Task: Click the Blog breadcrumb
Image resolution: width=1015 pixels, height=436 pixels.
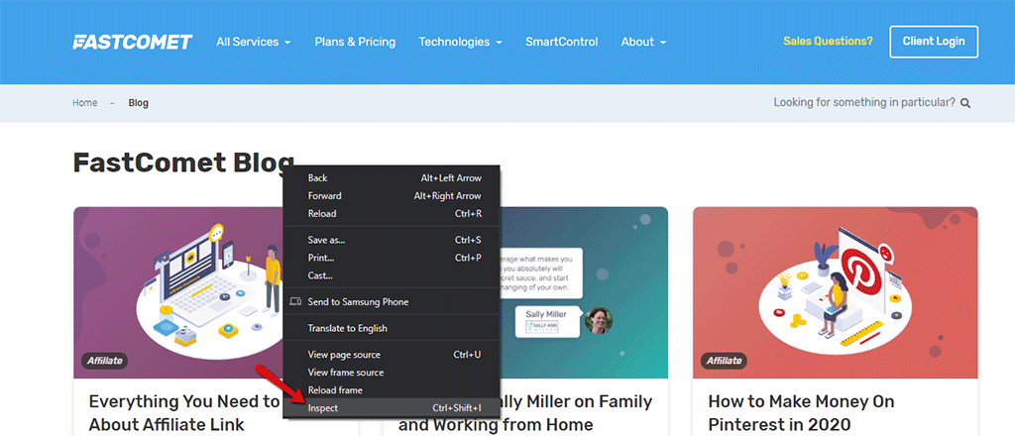Action: click(x=138, y=103)
